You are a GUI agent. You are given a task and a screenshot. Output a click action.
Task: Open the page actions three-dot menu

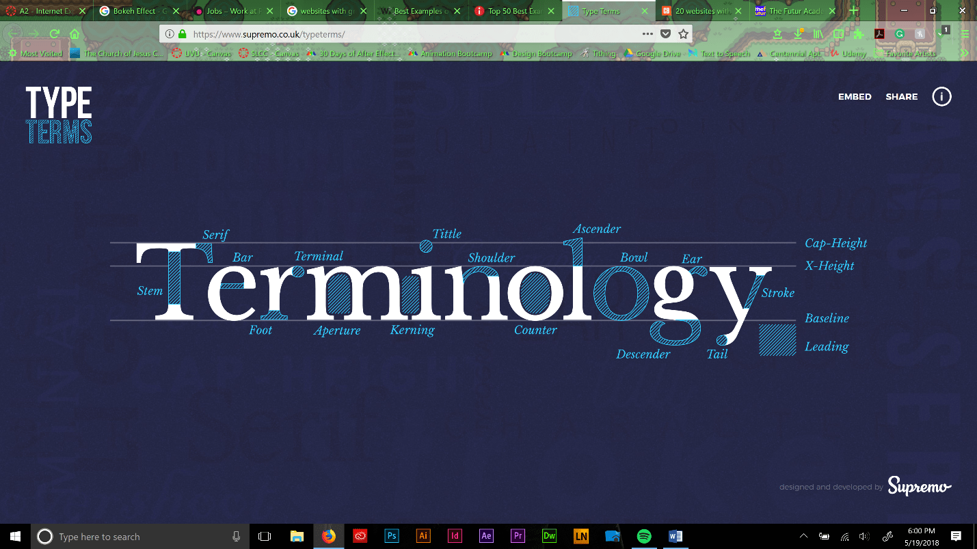tap(647, 33)
